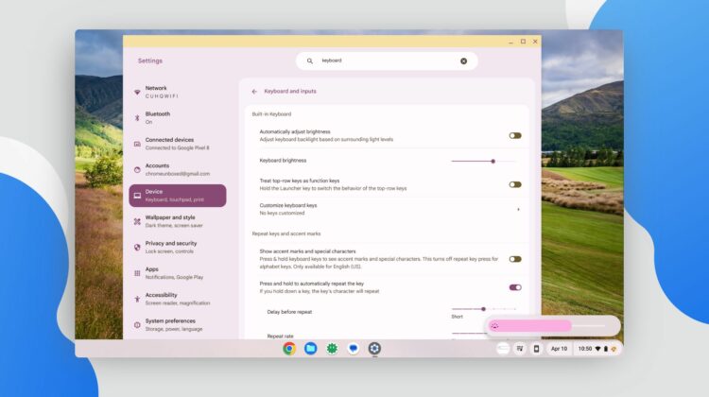Select Network in the settings sidebar
Viewport: 709px width, 397px height.
[x=156, y=92]
